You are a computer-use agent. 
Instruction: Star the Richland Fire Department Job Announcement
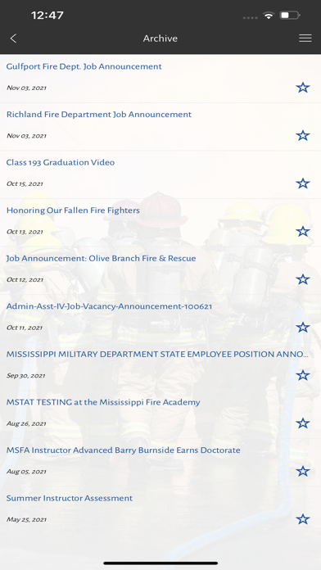pos(302,136)
